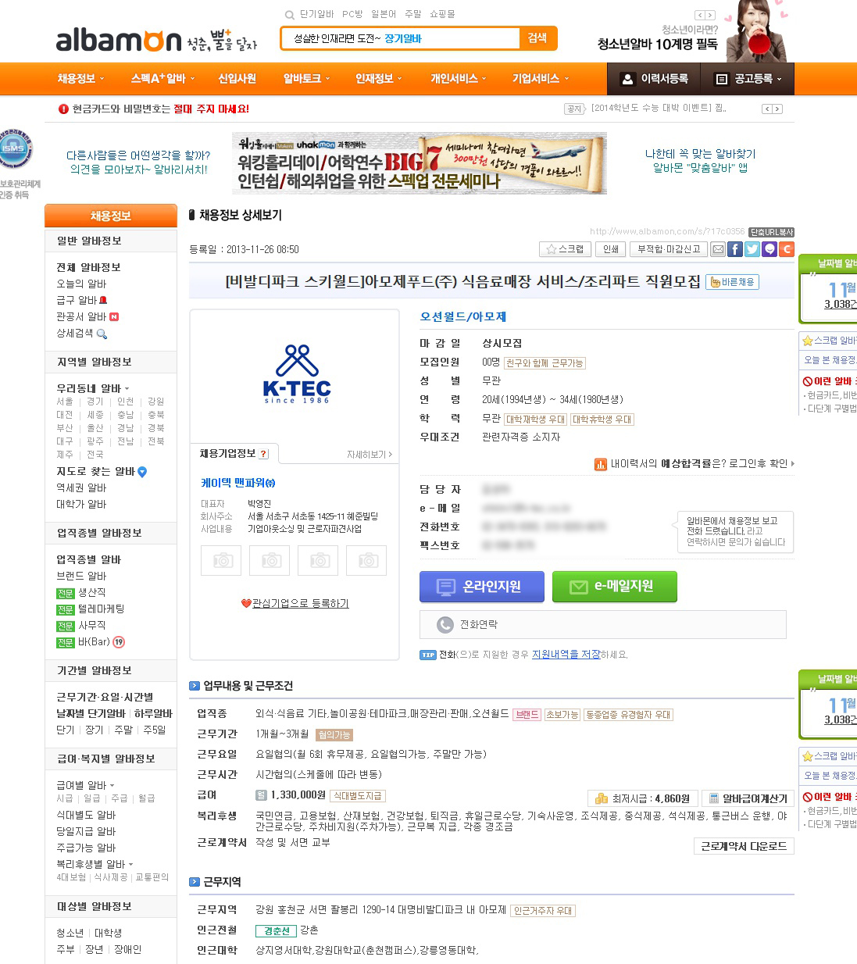Click the previous notice arrow
The image size is (857, 964).
pyautogui.click(x=767, y=109)
